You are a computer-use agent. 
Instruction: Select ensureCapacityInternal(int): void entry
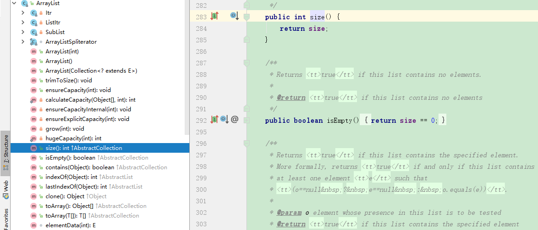click(x=88, y=109)
